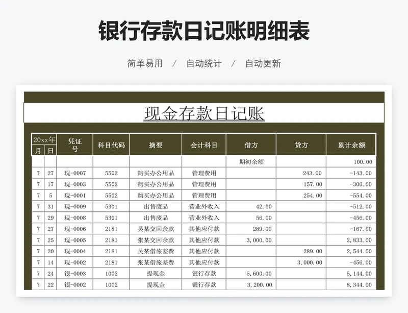
Task: Select the 凭证号 column header
Action: click(75, 145)
